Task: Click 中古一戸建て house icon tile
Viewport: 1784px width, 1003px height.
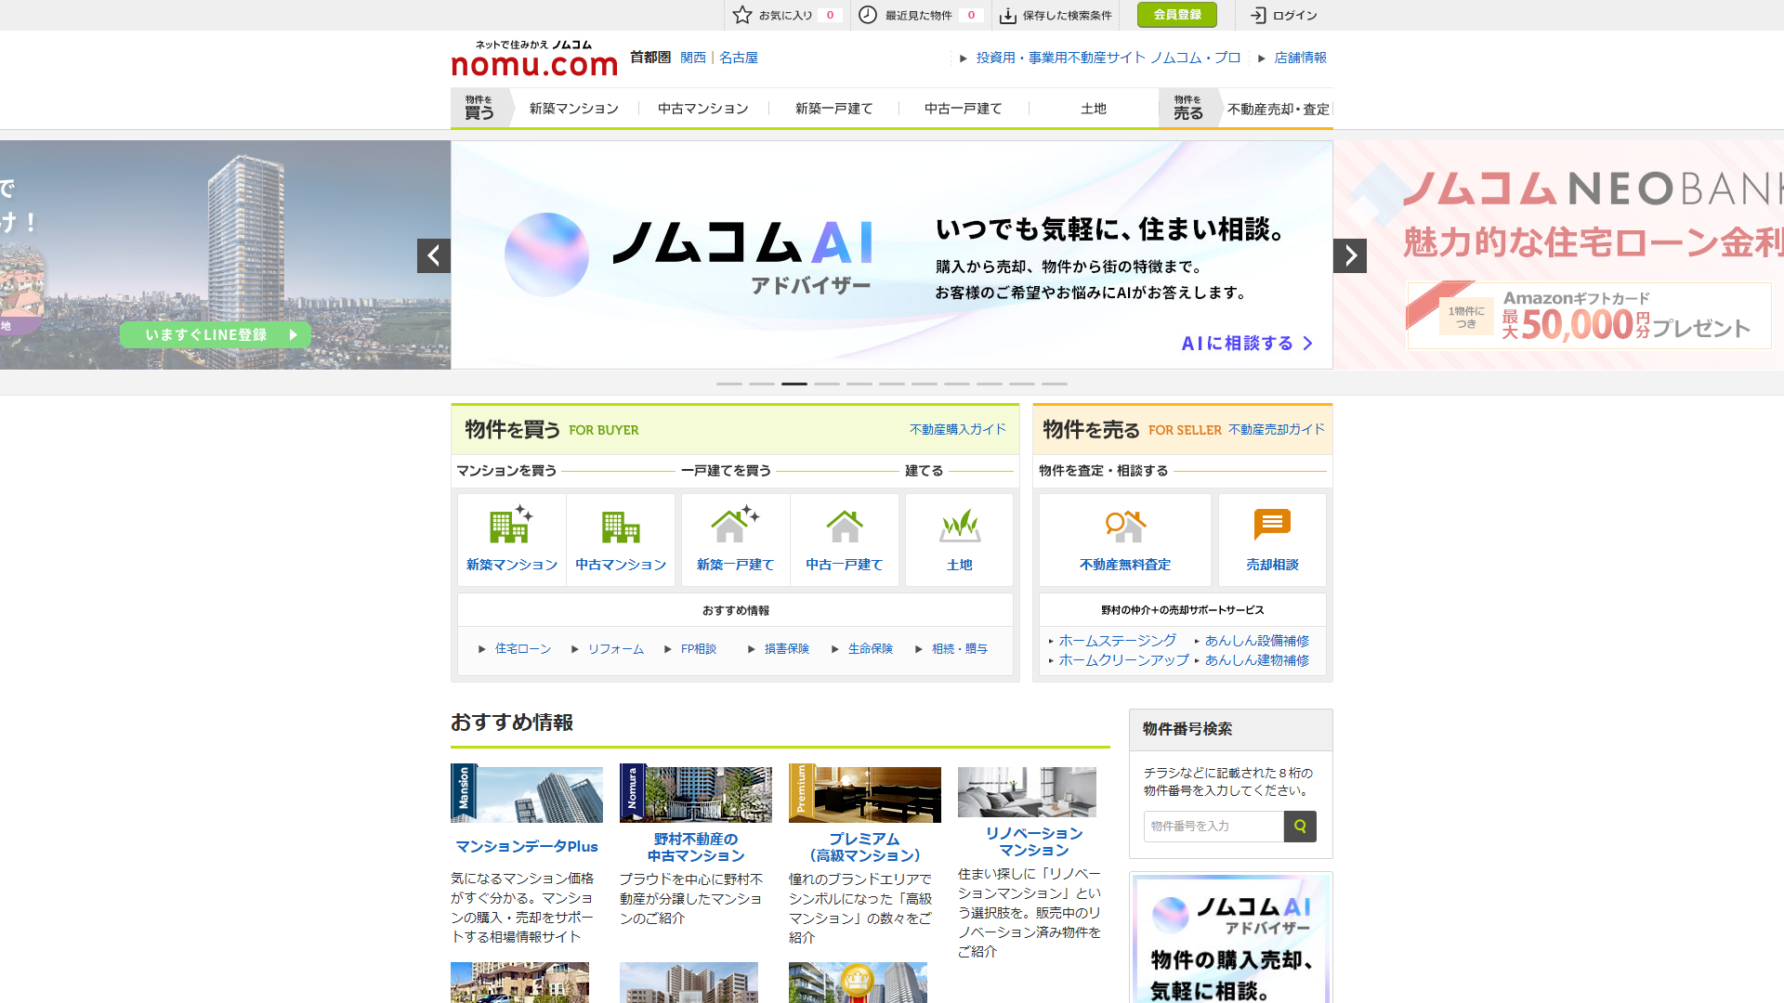Action: pyautogui.click(x=845, y=540)
